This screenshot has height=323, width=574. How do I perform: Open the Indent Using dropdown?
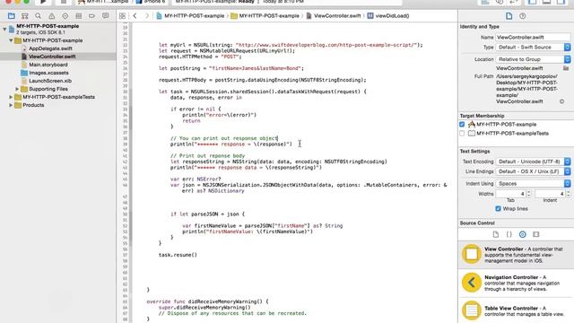[533, 183]
